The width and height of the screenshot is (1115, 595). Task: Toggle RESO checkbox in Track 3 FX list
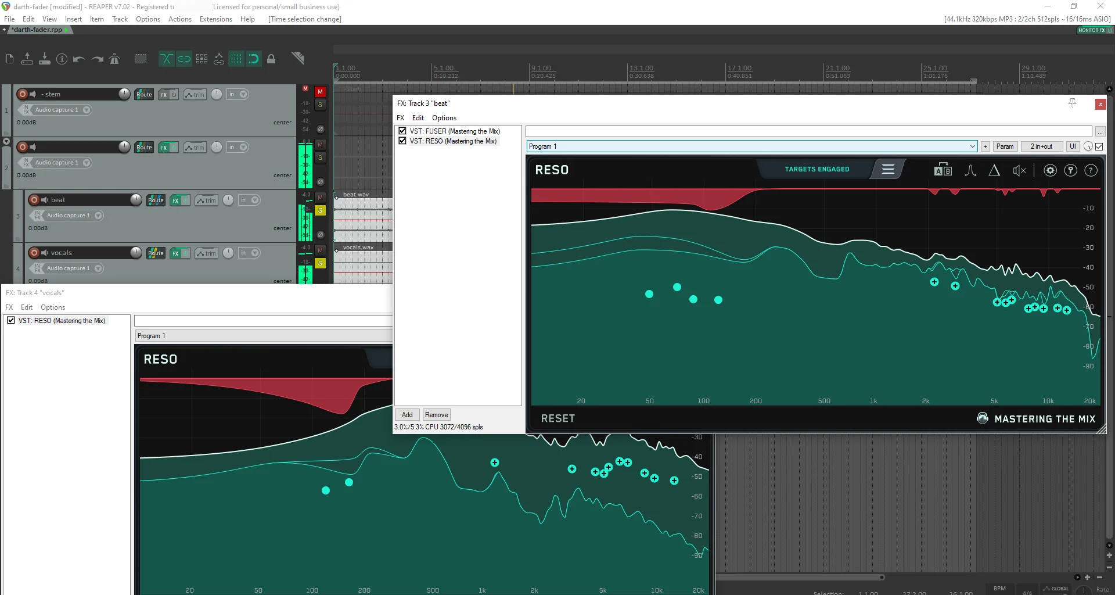[402, 141]
